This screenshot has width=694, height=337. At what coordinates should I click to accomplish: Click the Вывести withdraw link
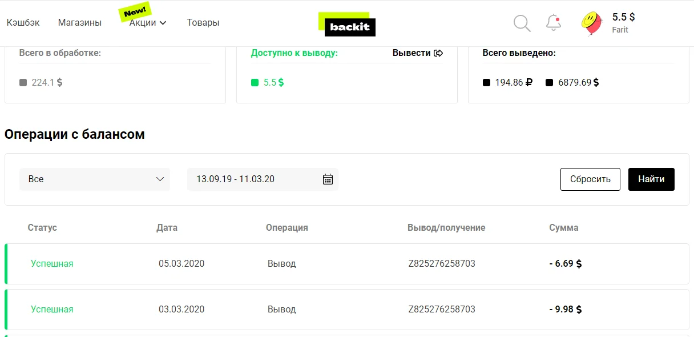pyautogui.click(x=411, y=53)
